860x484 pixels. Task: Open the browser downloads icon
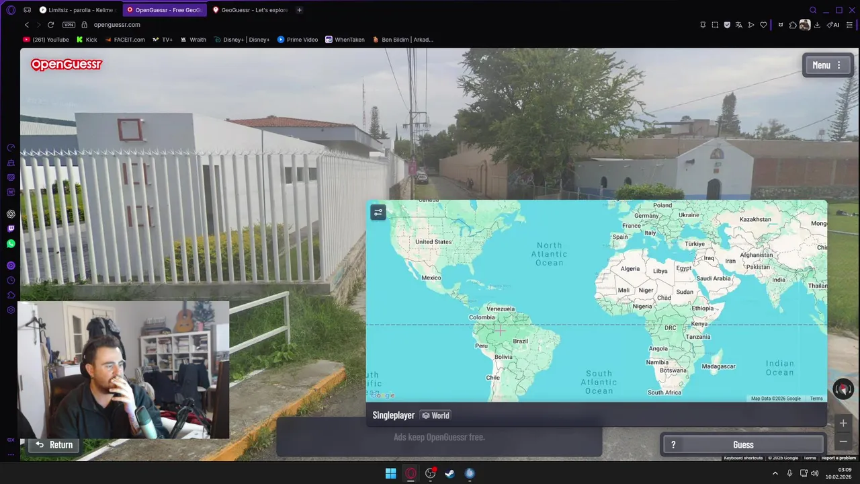point(817,25)
